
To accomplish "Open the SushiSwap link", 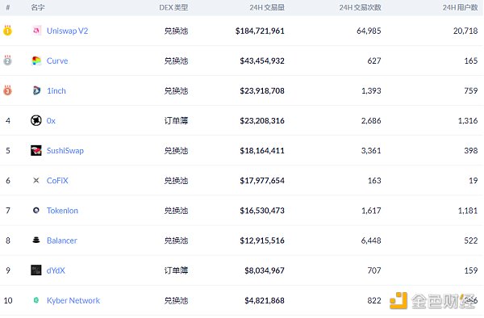I will click(65, 151).
